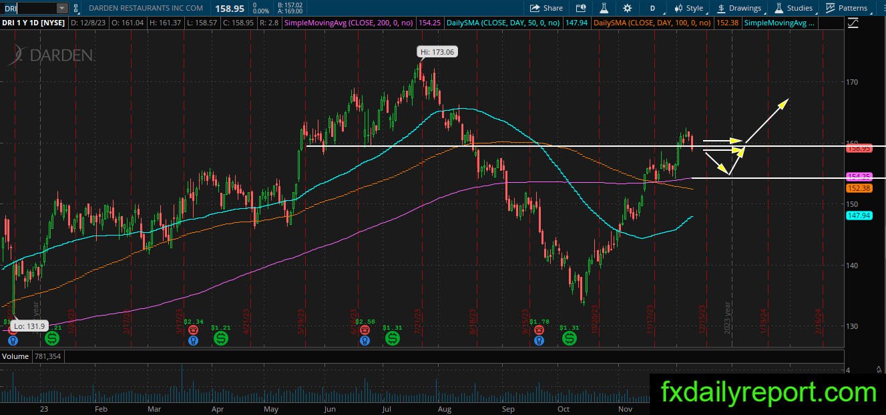Click the truncated SimpleMovingAvg ... study label

pos(780,23)
